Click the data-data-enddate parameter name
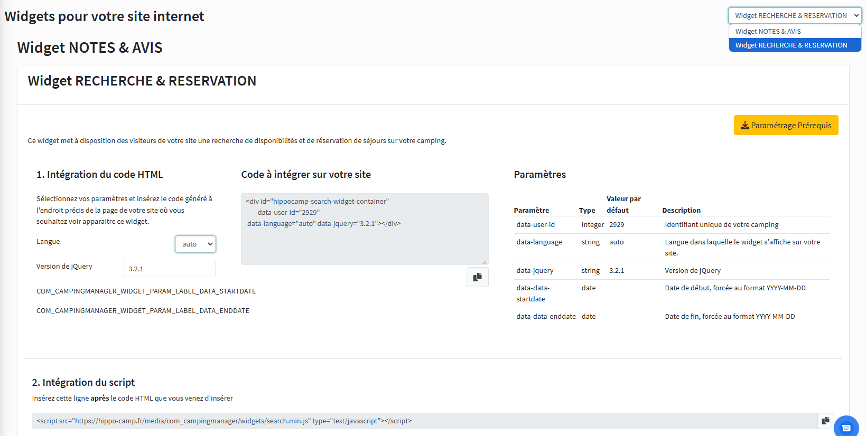Screen dimensions: 866x436 (546, 317)
